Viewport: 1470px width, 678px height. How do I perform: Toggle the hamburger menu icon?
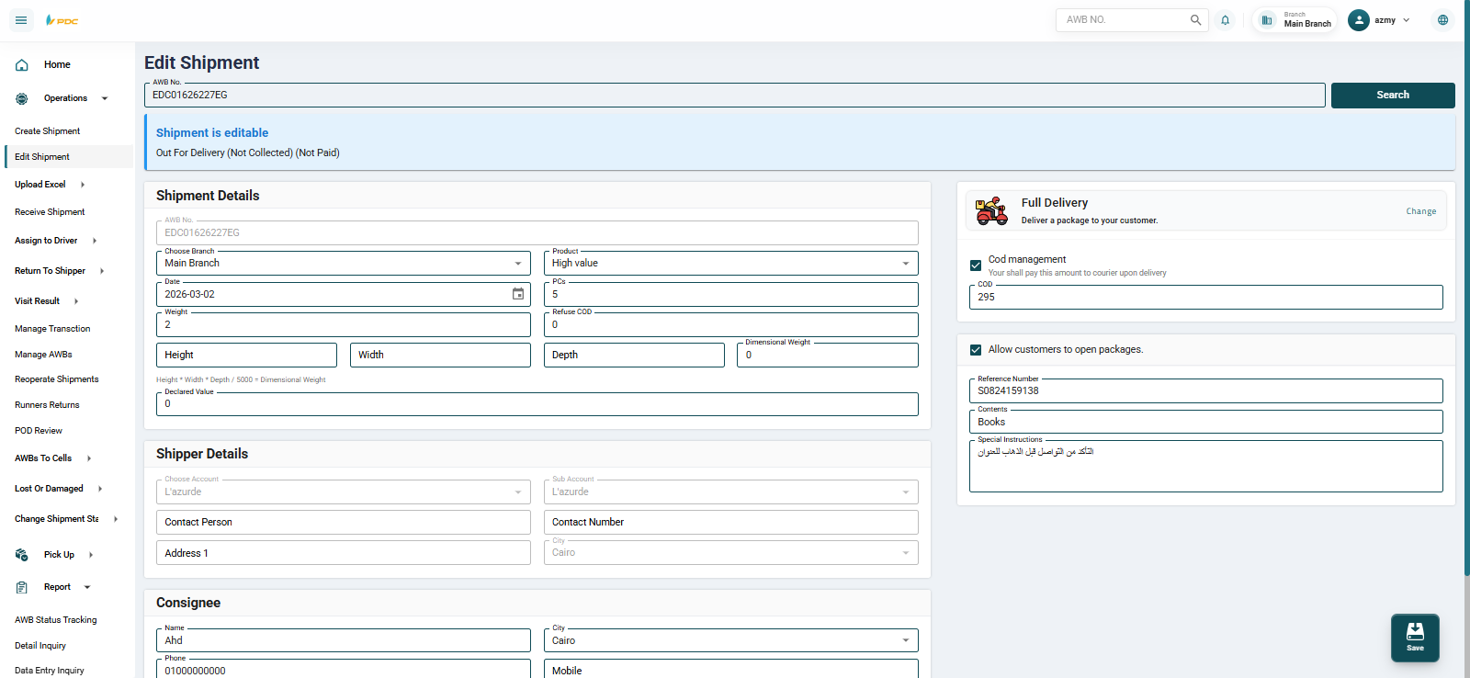(21, 20)
